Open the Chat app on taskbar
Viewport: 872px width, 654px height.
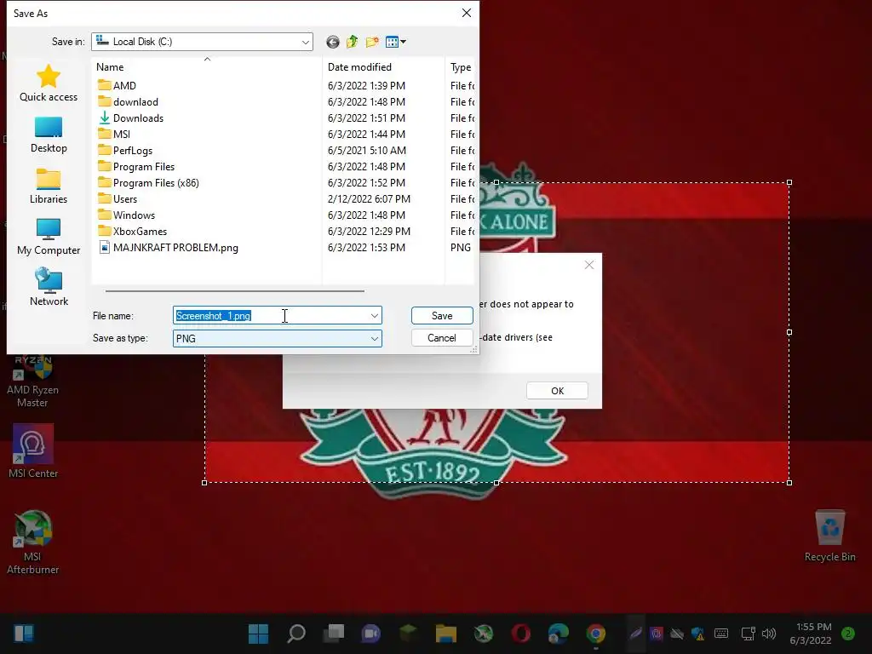(x=371, y=634)
